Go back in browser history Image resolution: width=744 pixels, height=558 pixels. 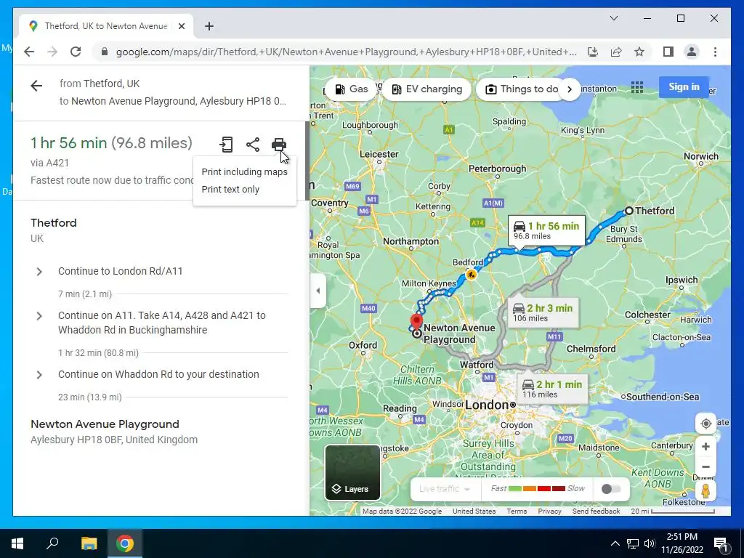(x=29, y=52)
